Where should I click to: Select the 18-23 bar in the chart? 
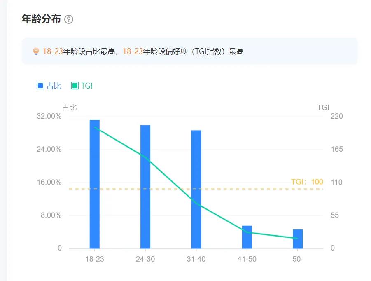coord(95,183)
